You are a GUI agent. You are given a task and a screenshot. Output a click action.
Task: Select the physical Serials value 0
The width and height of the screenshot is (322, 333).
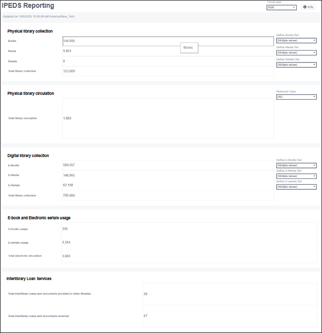pyautogui.click(x=64, y=61)
